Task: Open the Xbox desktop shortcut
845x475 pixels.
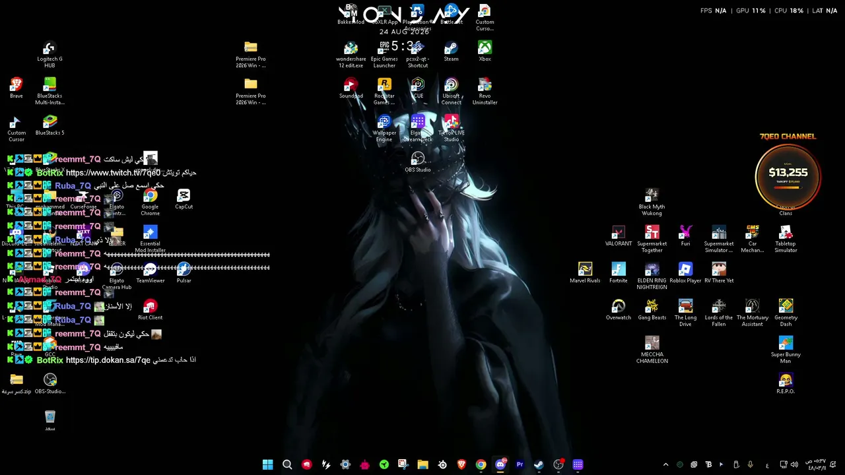Action: (x=485, y=51)
